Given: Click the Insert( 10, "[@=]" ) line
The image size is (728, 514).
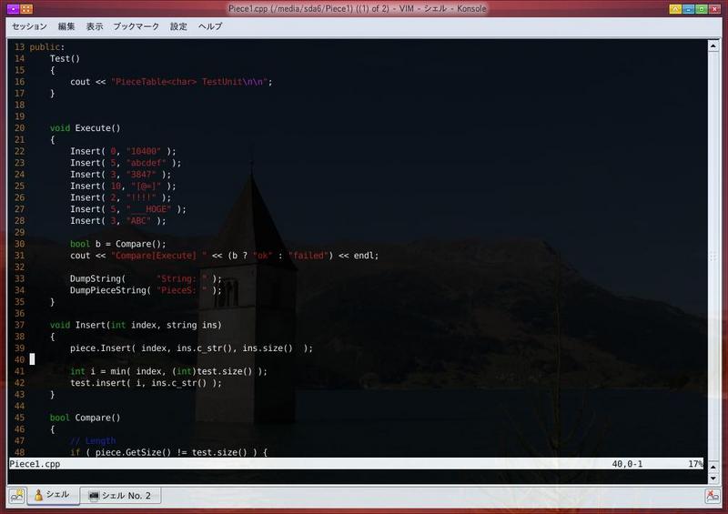Looking at the screenshot, I should [123, 186].
